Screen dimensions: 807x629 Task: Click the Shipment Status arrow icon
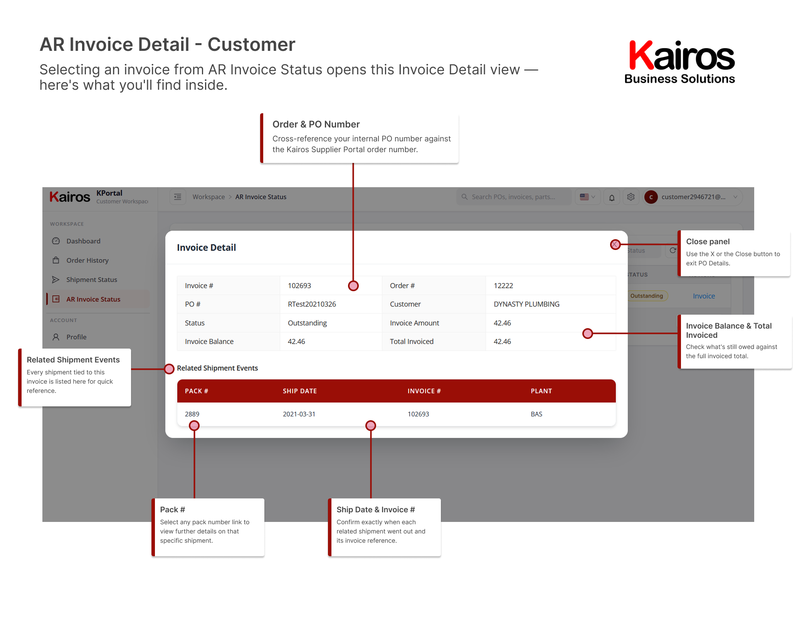pyautogui.click(x=56, y=280)
